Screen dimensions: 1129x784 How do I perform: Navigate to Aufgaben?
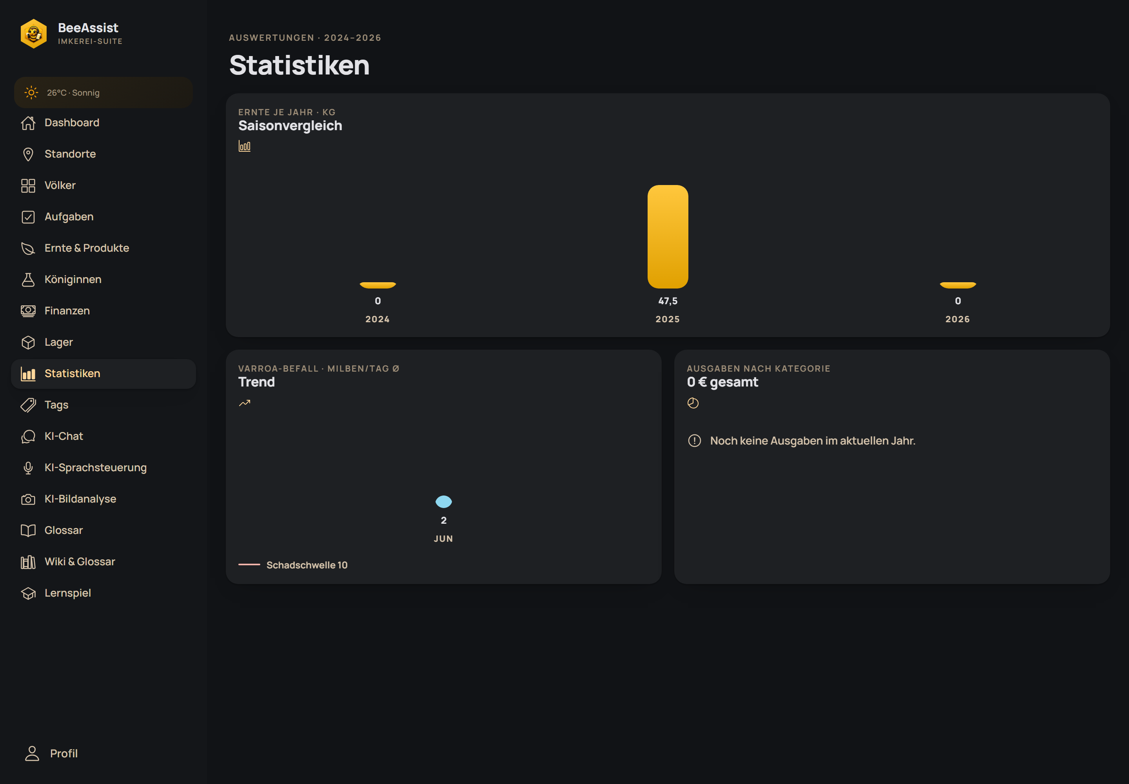(x=103, y=217)
